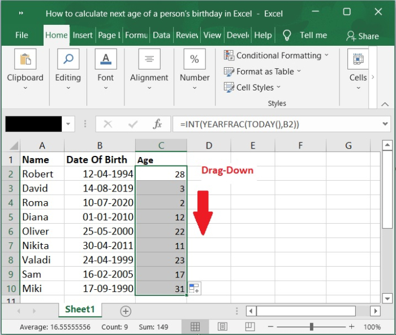Switch to the Data tab
396x335 pixels.
(x=161, y=35)
